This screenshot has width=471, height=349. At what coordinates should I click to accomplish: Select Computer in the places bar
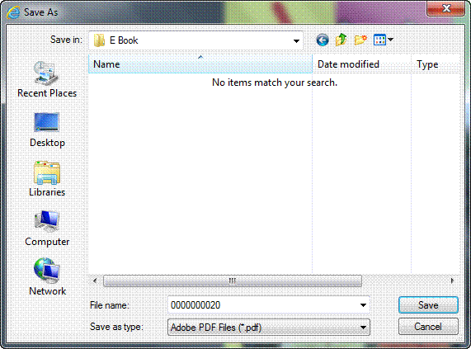click(47, 229)
